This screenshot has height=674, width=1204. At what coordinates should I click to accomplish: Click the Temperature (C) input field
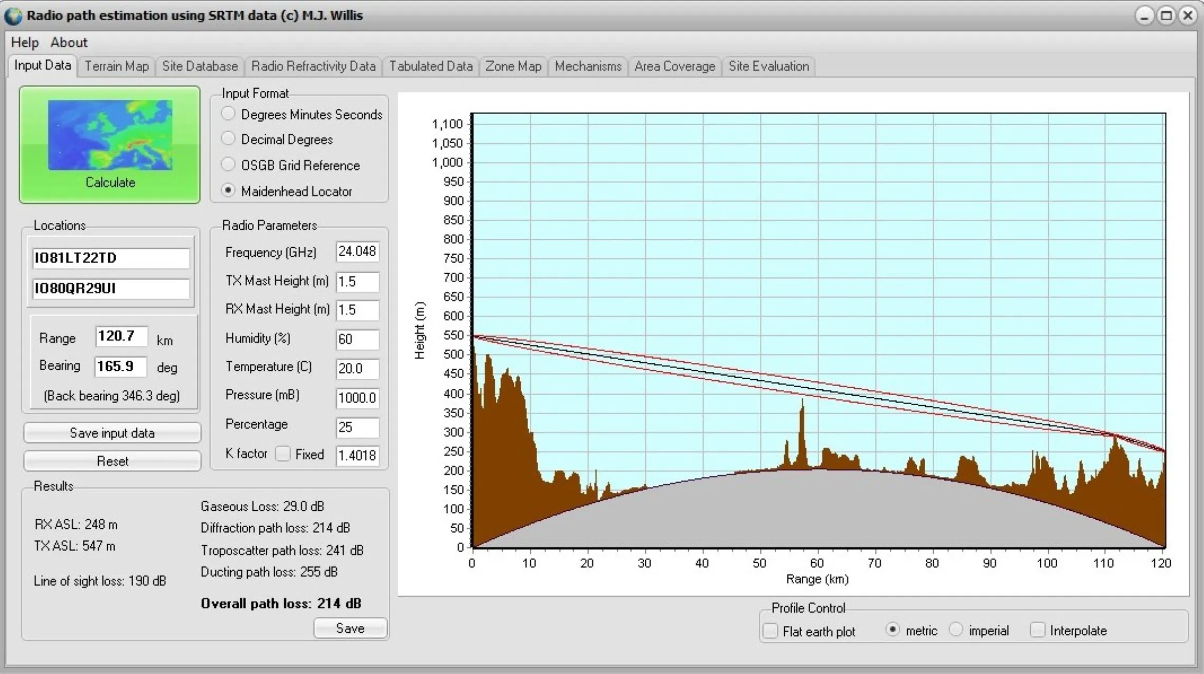pos(358,369)
